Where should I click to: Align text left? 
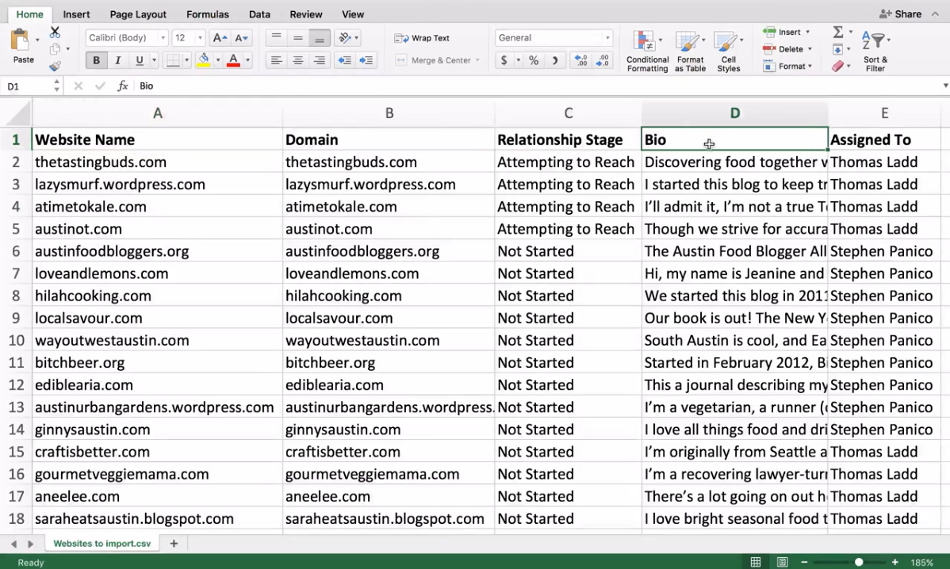276,60
